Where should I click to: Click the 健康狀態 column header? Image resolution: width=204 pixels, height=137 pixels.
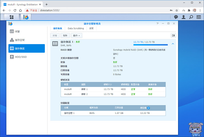click(x=152, y=85)
